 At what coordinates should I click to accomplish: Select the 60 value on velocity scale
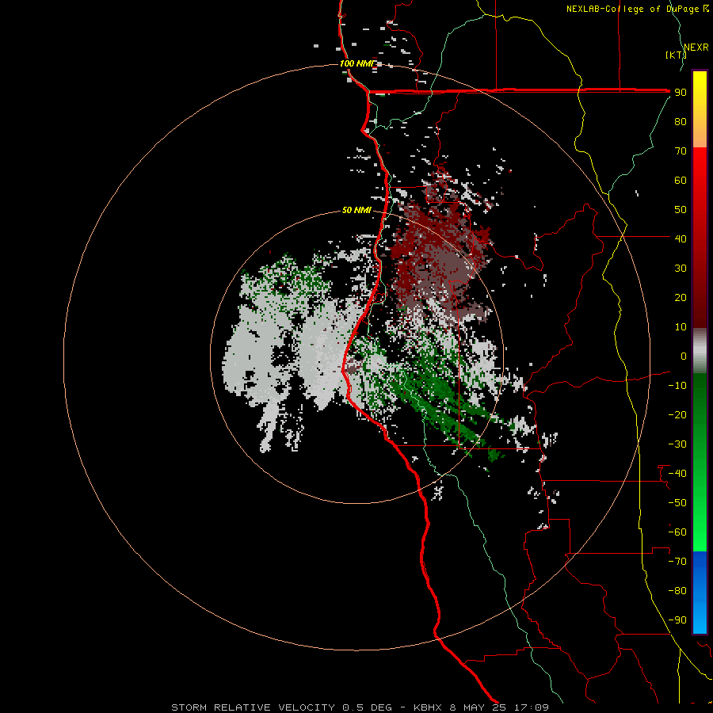681,181
